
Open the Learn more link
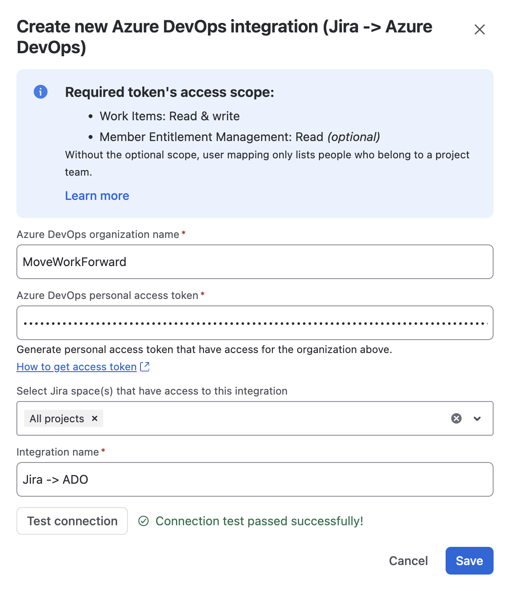[97, 196]
